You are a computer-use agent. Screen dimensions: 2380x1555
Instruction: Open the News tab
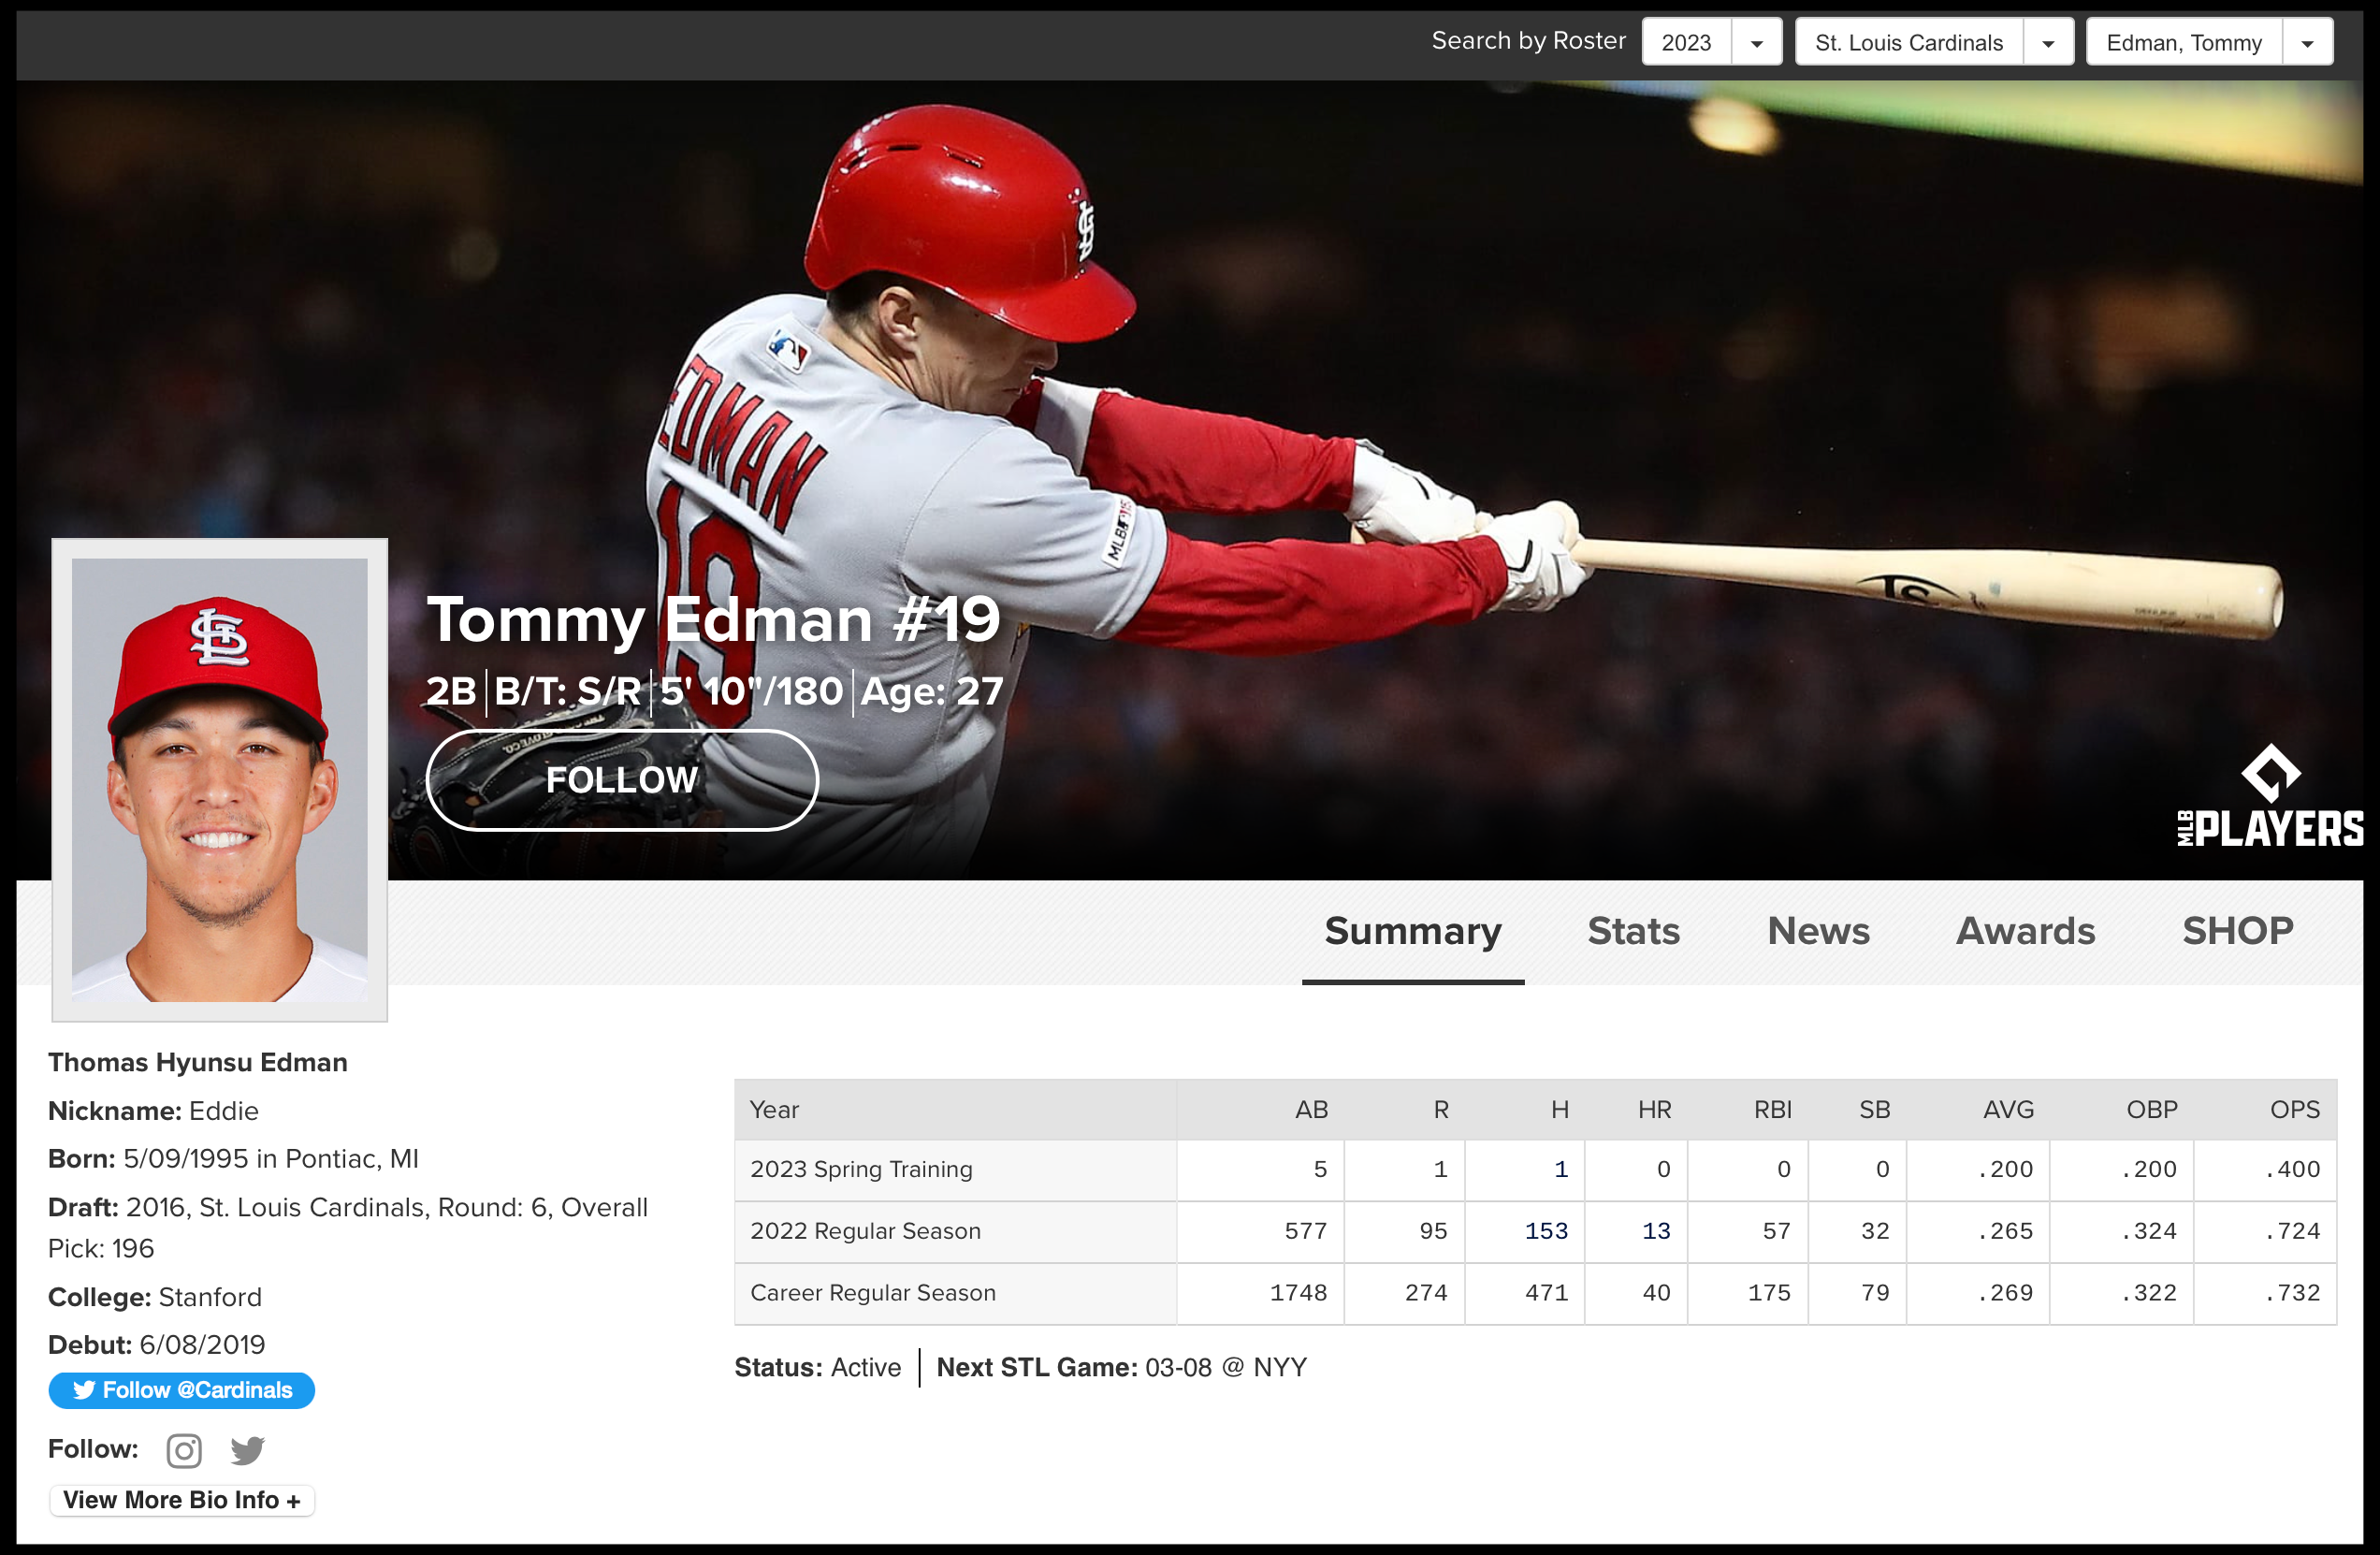click(1817, 931)
